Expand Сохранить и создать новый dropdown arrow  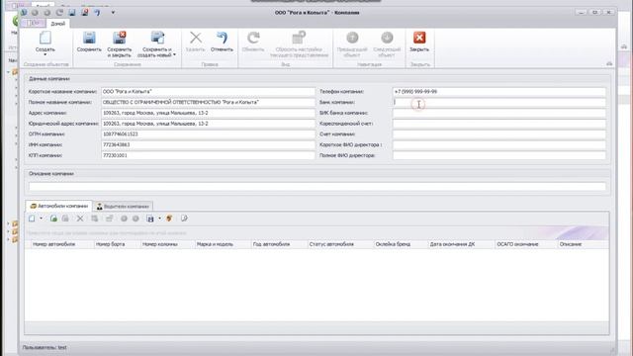(x=174, y=54)
